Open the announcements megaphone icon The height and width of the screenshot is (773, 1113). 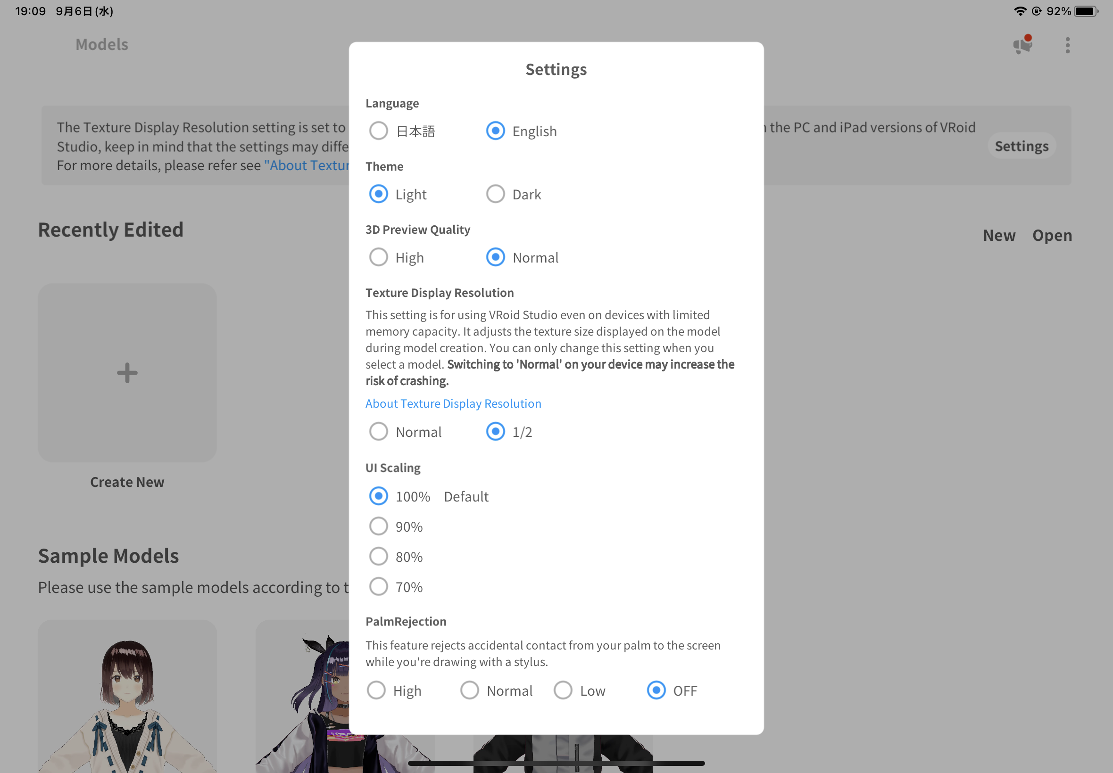[1022, 45]
